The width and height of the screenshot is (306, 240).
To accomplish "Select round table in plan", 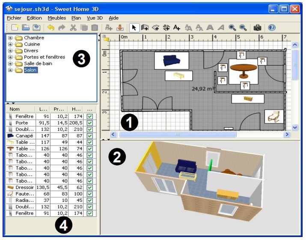I will click(244, 71).
